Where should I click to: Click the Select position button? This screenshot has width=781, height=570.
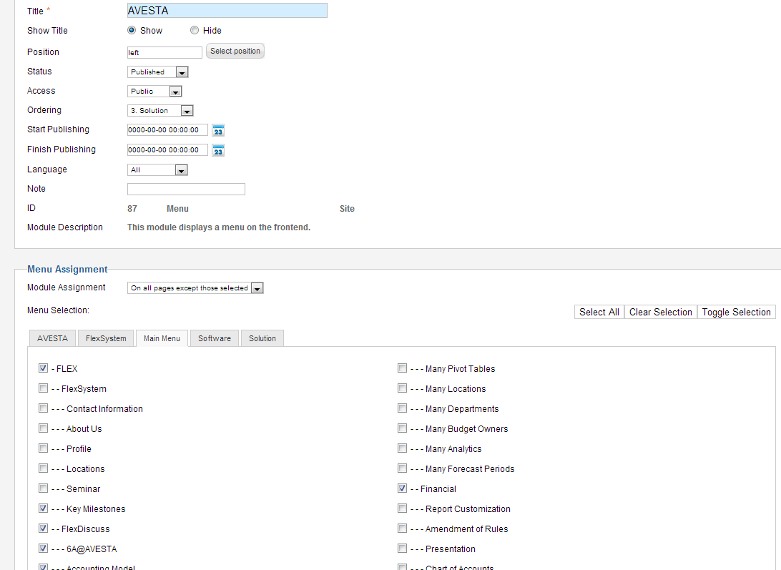235,51
